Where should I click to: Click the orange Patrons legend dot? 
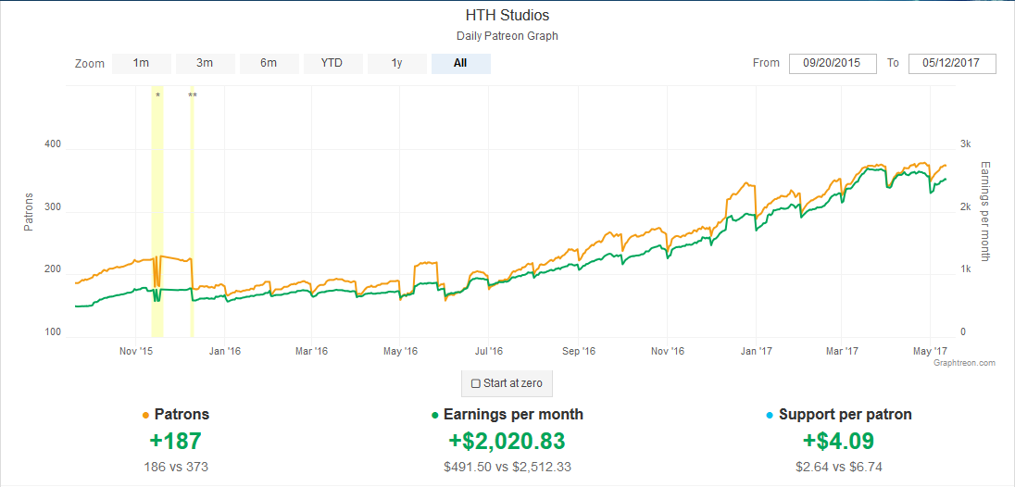[145, 415]
